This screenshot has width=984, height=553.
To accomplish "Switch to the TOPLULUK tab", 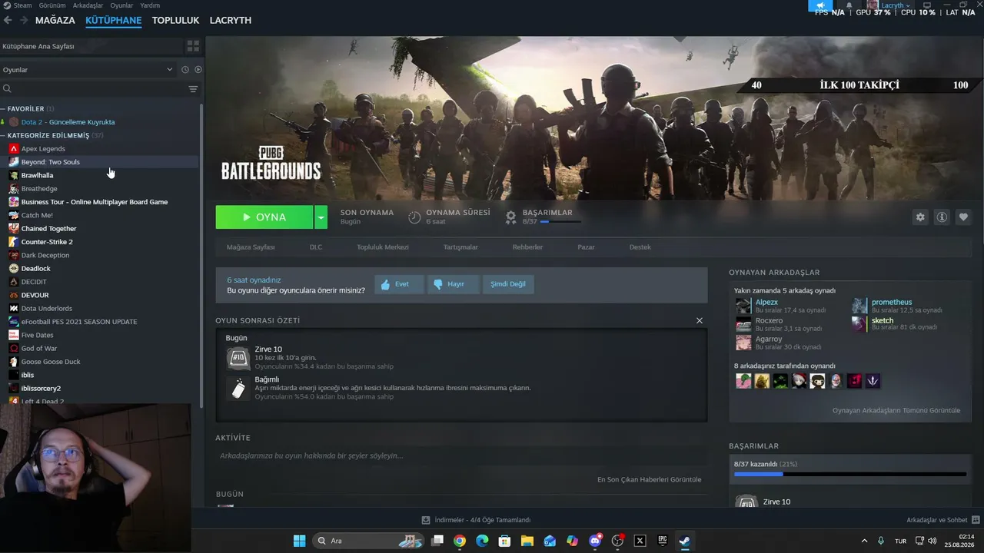I will (x=175, y=21).
